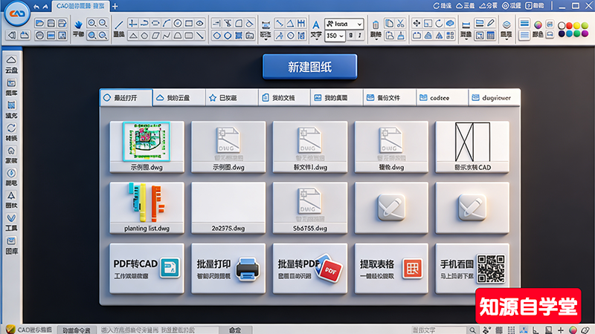This screenshot has height=334, width=595.
Task: Expand the font size 350 dropdown
Action: (x=341, y=36)
